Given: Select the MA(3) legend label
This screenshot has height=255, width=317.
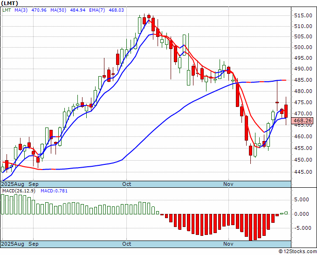Looking at the screenshot, I should 21,10.
